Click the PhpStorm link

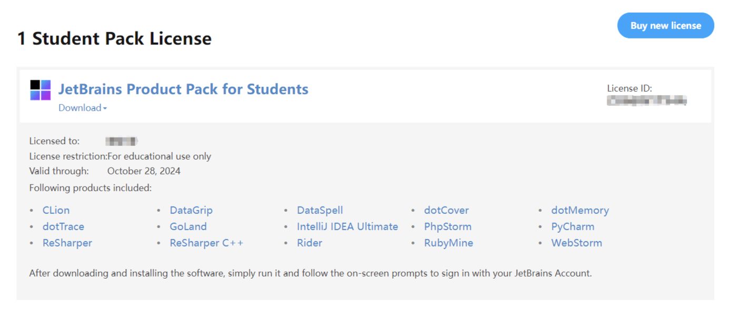448,227
